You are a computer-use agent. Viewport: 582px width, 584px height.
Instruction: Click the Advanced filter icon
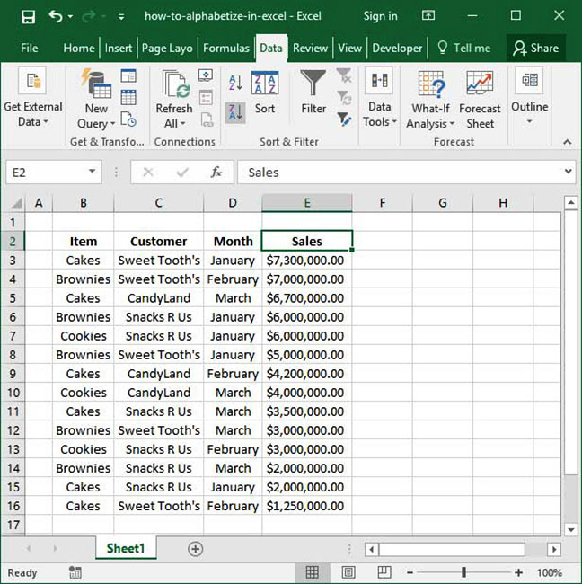point(344,119)
